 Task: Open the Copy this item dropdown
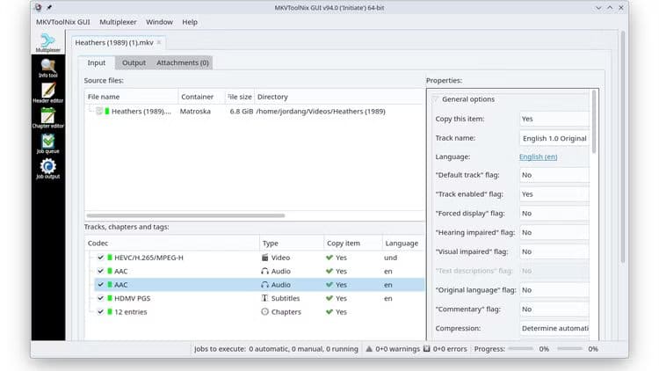tap(554, 119)
